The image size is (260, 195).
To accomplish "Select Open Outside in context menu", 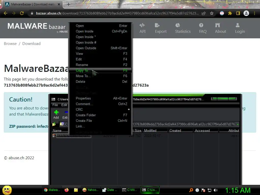I will tap(100, 48).
